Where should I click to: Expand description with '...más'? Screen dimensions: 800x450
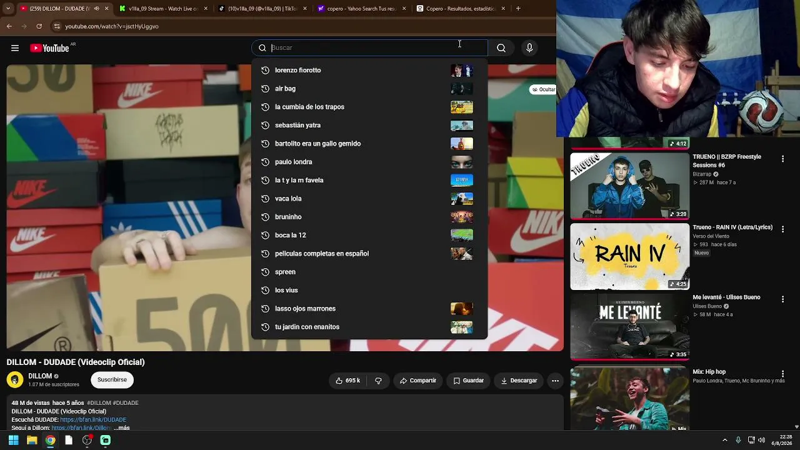click(x=122, y=428)
